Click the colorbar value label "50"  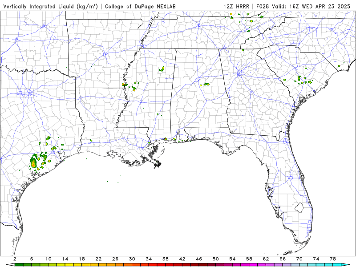click(x=216, y=259)
